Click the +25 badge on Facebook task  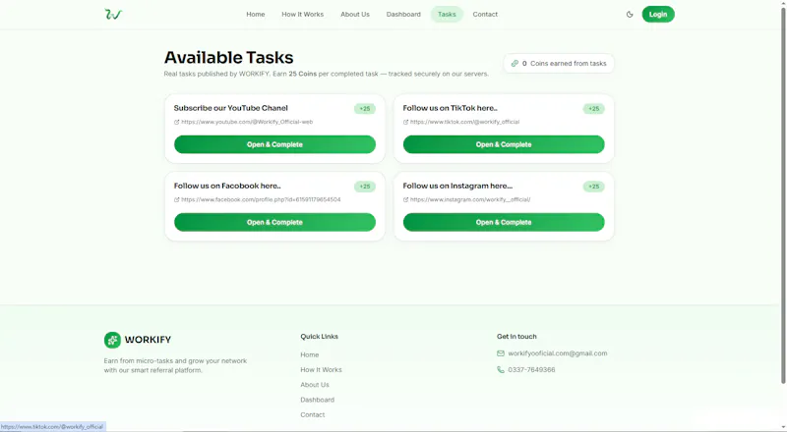tap(365, 187)
